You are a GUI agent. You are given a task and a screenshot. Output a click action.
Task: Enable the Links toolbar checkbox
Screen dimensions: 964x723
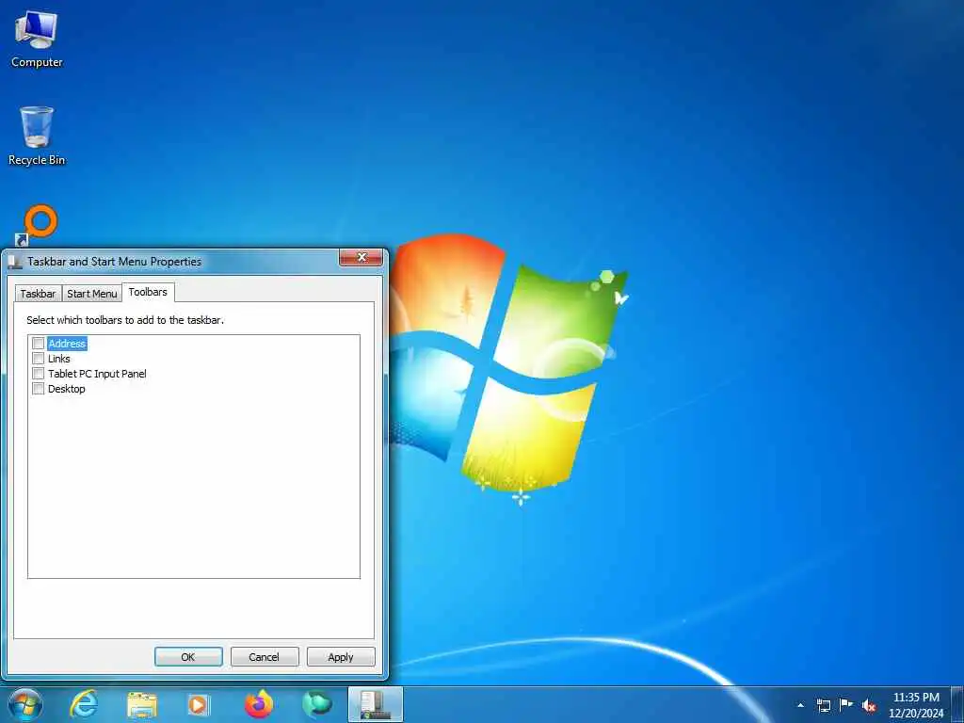click(38, 359)
